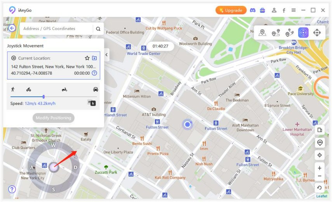
Task: Select the two-spot route mode
Action: point(276,33)
